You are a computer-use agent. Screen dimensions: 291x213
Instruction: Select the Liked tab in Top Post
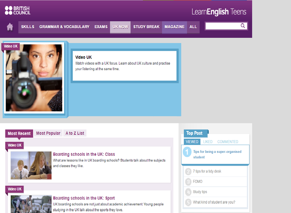click(x=208, y=142)
